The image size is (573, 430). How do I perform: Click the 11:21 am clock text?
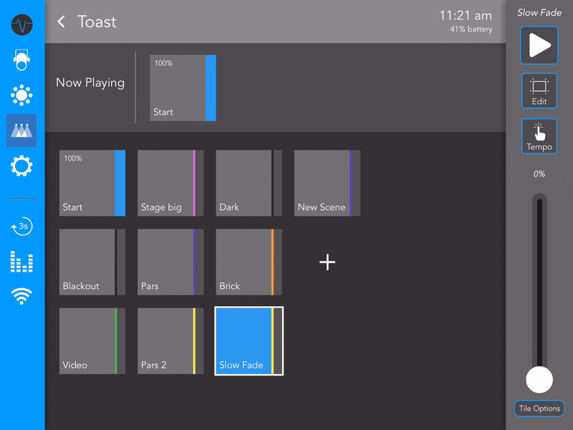pyautogui.click(x=465, y=15)
